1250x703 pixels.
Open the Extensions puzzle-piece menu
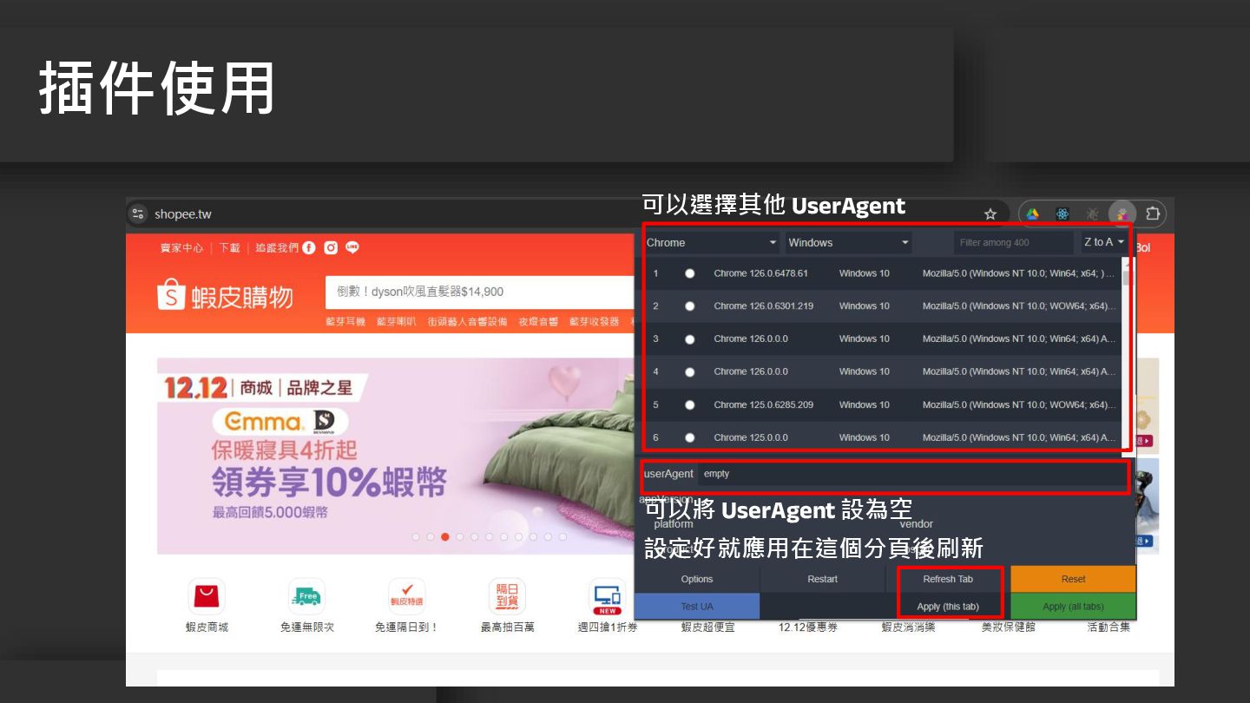1153,214
